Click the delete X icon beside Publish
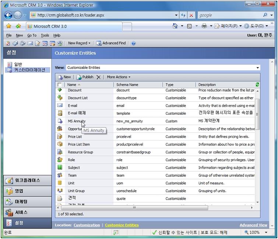 click(99, 77)
